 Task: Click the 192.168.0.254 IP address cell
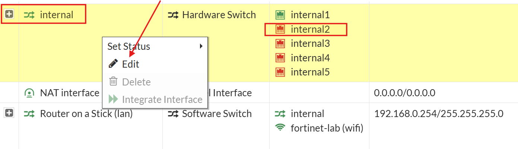coord(439,114)
